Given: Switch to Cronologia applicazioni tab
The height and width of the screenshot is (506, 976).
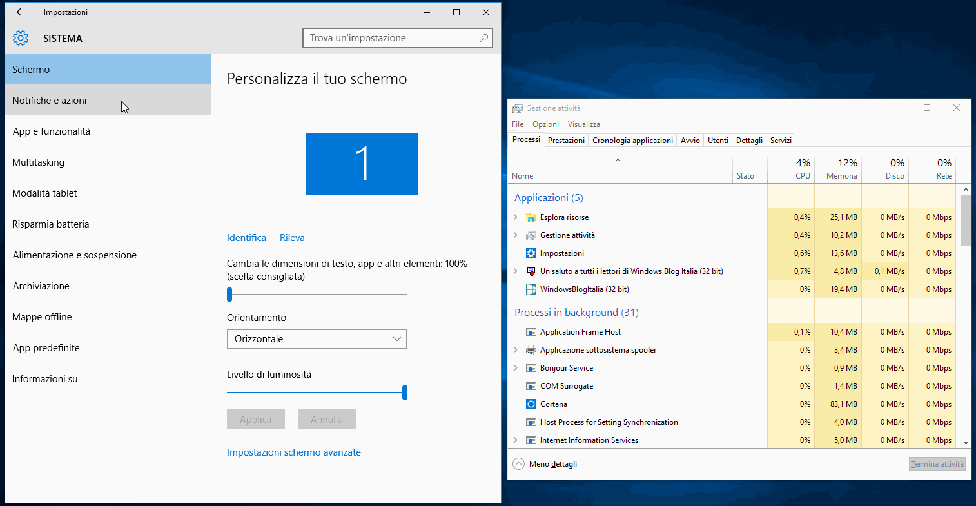Looking at the screenshot, I should (x=632, y=141).
